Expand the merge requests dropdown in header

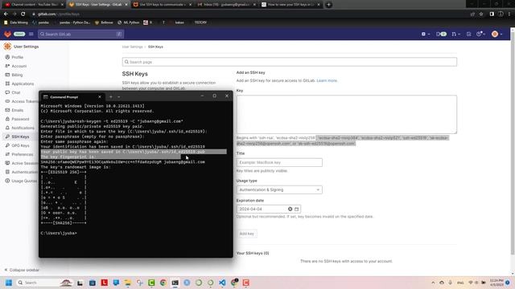[455, 34]
